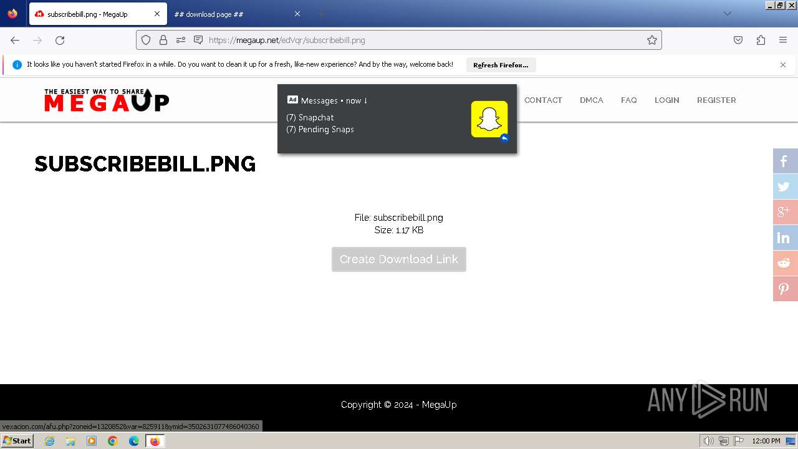Open the FAQ menu link
The image size is (798, 449).
(x=629, y=100)
